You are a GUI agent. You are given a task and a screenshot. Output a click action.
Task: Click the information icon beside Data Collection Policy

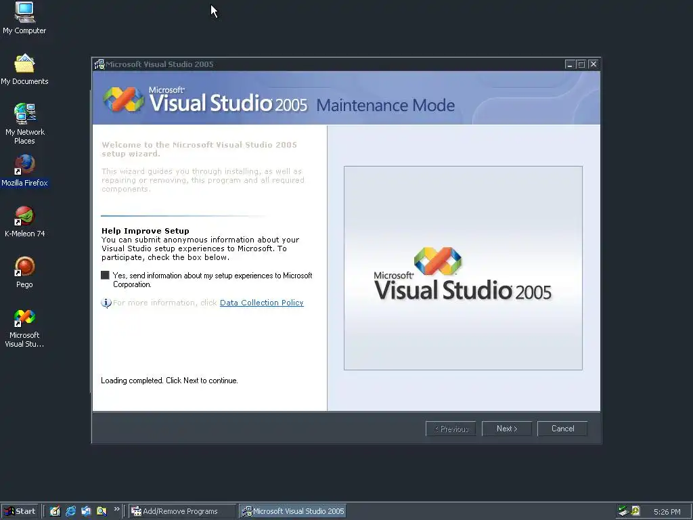(106, 303)
